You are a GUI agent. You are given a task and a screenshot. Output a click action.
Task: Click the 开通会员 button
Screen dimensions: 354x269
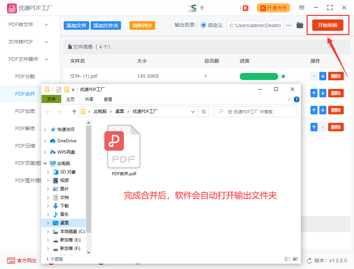tap(273, 8)
